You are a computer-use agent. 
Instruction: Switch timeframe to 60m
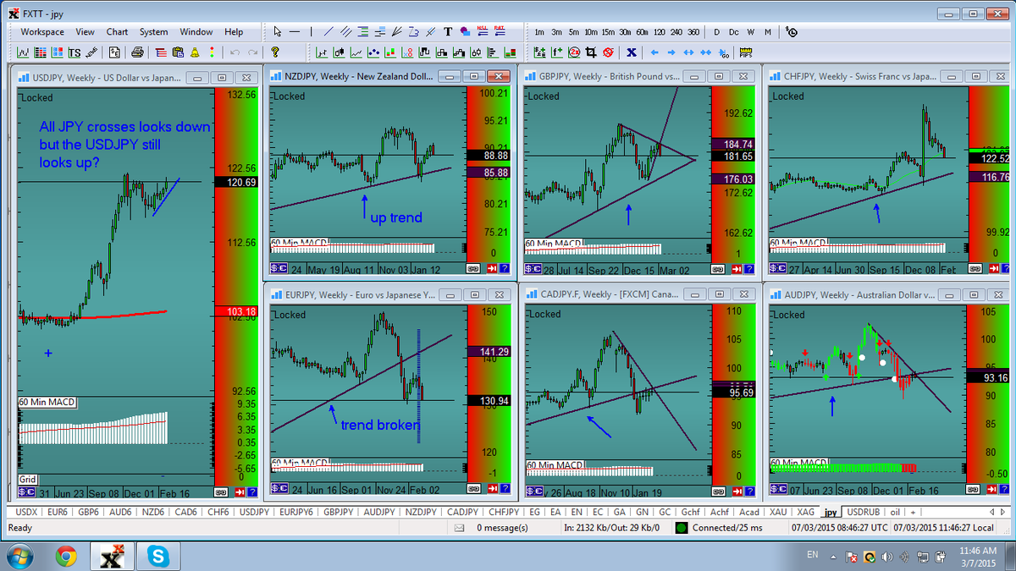[642, 32]
